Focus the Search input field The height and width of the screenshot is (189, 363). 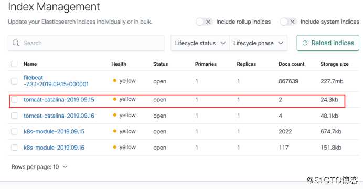pos(86,43)
